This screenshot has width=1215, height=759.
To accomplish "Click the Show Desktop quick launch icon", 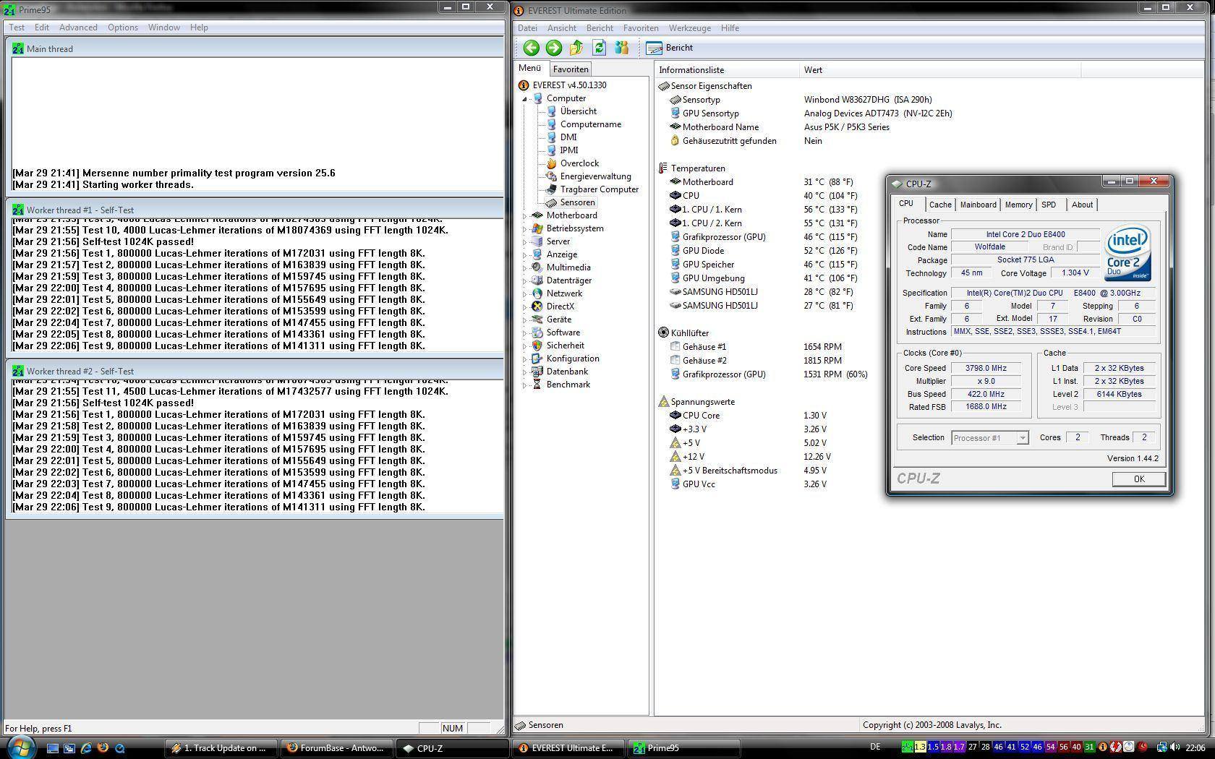I will click(x=53, y=748).
